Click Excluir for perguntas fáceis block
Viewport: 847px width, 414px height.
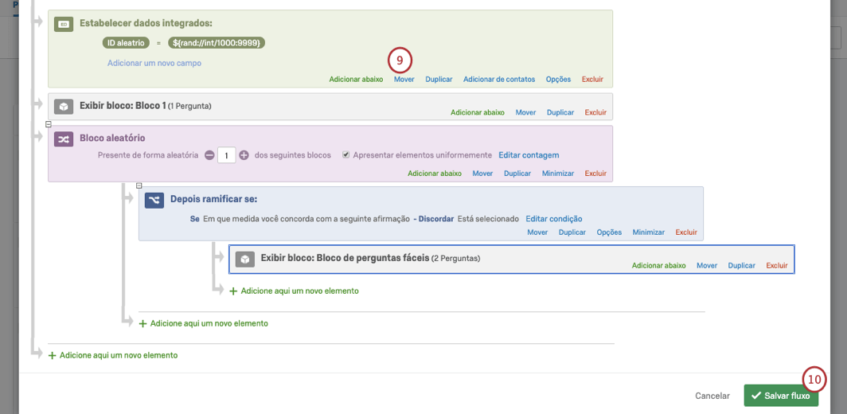point(777,266)
